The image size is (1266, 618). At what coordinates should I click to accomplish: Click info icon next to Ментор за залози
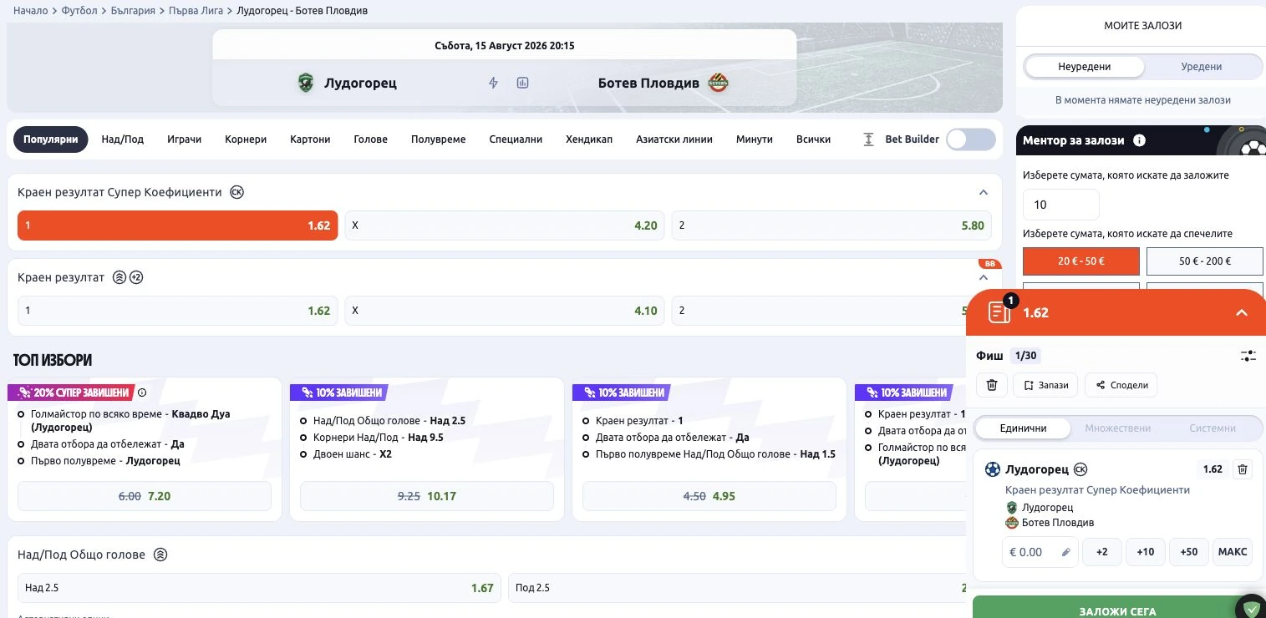coord(1139,140)
